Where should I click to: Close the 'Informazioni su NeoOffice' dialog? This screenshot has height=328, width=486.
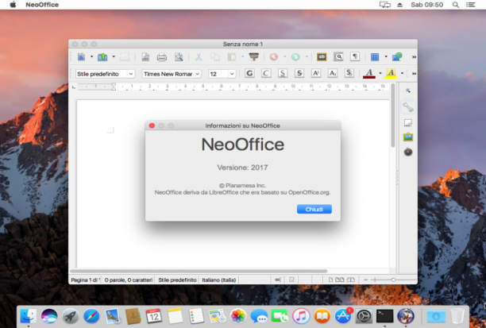[152, 125]
